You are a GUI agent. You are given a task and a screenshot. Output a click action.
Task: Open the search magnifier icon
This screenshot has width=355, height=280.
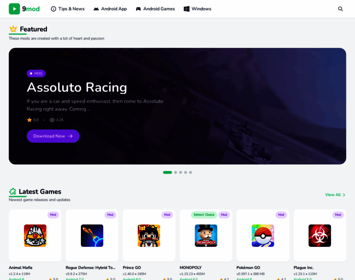click(x=340, y=9)
